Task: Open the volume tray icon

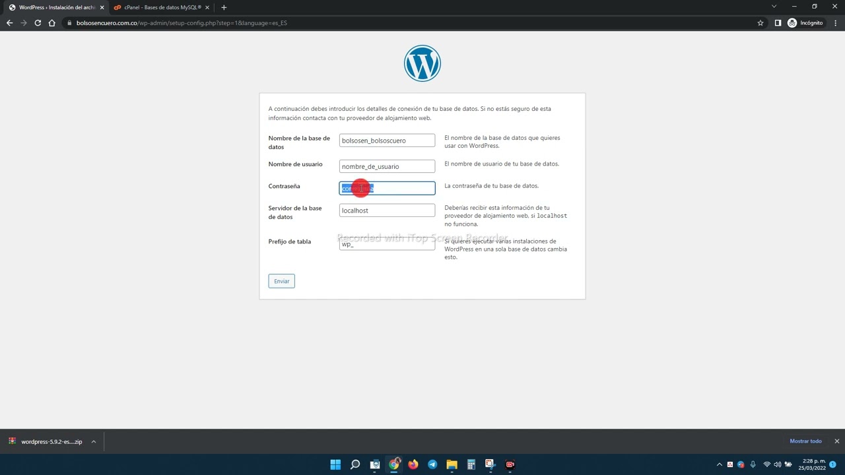Action: 778,464
